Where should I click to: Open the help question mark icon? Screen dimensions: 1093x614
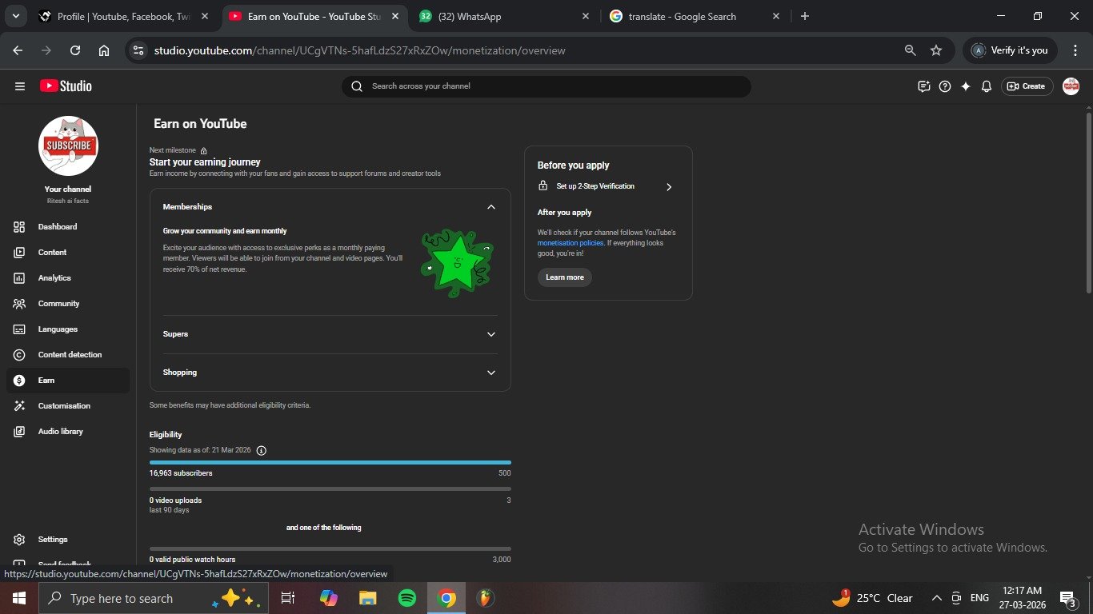click(x=945, y=86)
